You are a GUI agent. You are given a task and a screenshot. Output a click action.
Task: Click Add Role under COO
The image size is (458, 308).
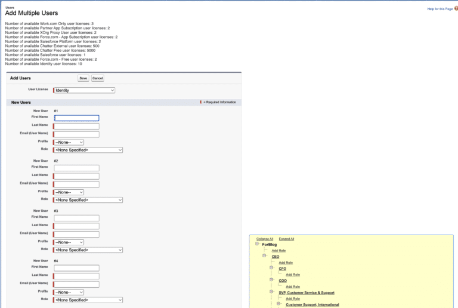293,287
